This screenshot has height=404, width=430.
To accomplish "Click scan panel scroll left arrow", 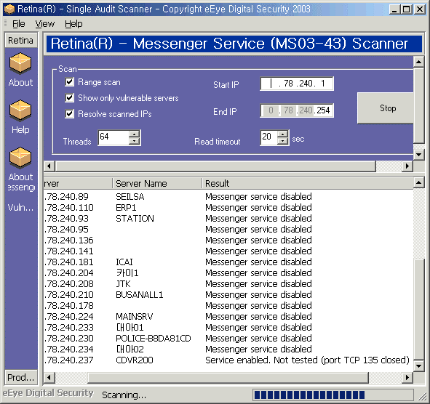I will coord(49,166).
